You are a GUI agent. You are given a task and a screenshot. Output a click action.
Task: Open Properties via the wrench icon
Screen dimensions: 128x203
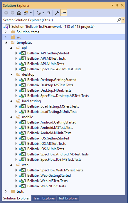click(57, 13)
